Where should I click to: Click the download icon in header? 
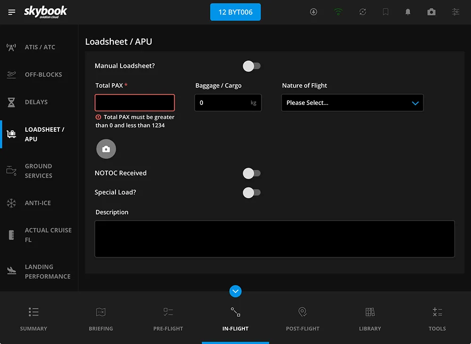pos(313,12)
